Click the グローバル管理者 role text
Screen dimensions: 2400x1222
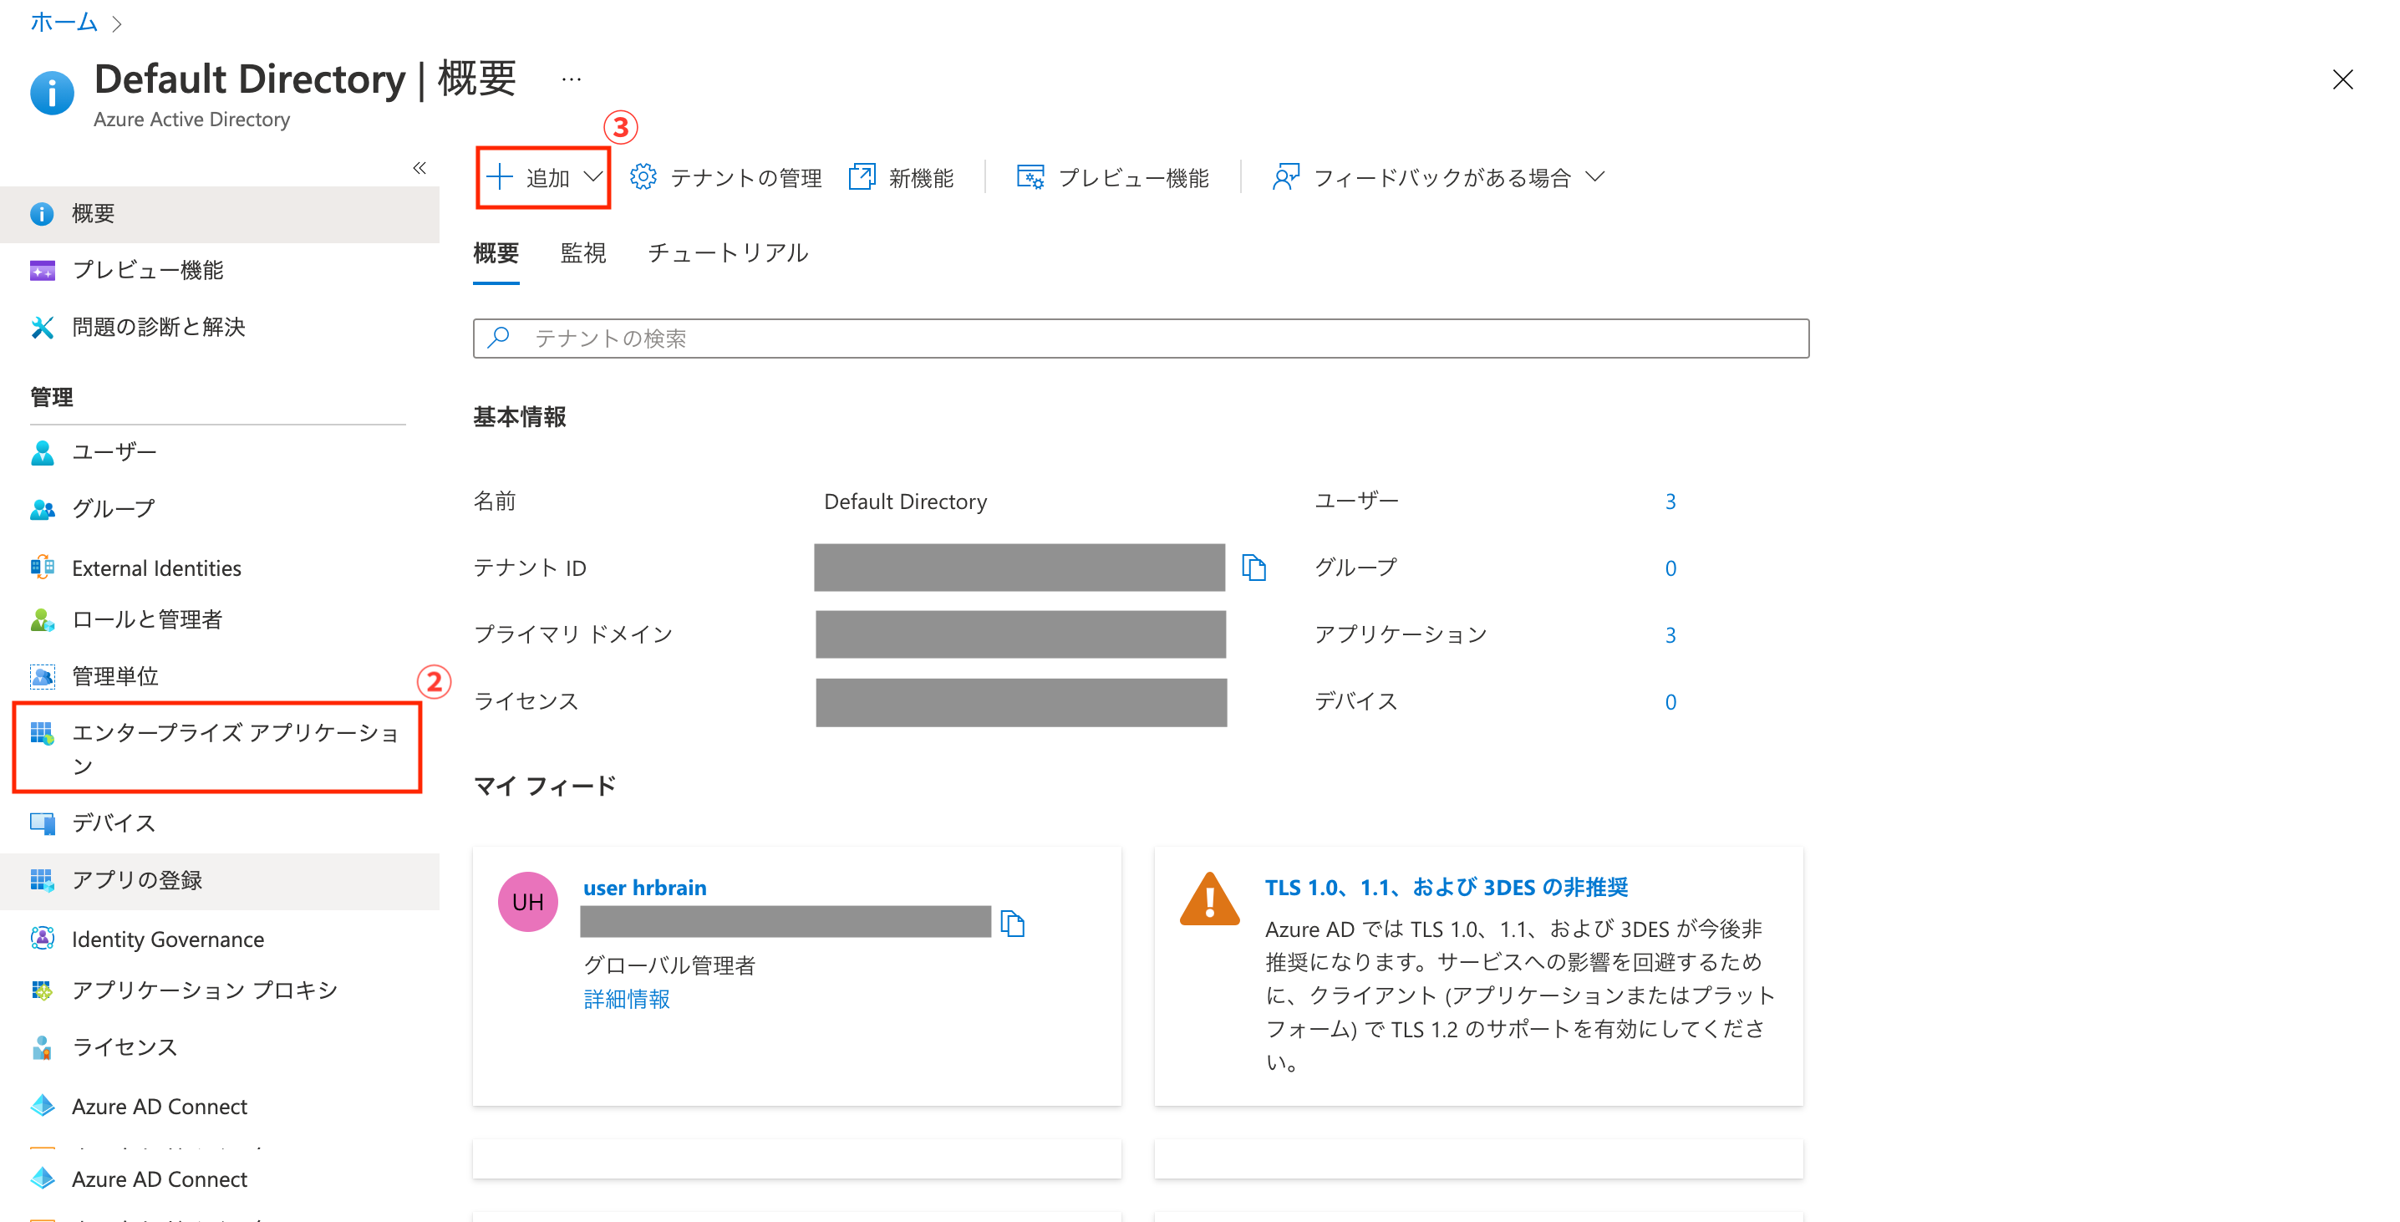pos(669,965)
